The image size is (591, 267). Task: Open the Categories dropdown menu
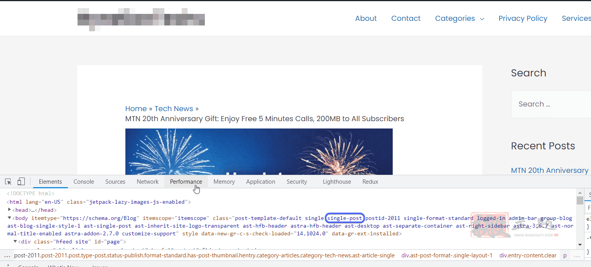click(x=459, y=19)
